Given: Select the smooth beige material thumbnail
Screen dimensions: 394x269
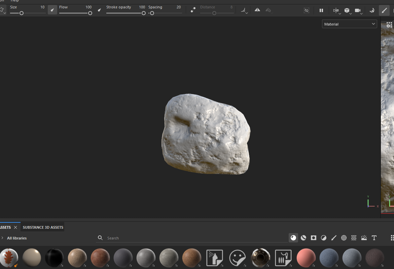Looking at the screenshot, I should [x=32, y=258].
